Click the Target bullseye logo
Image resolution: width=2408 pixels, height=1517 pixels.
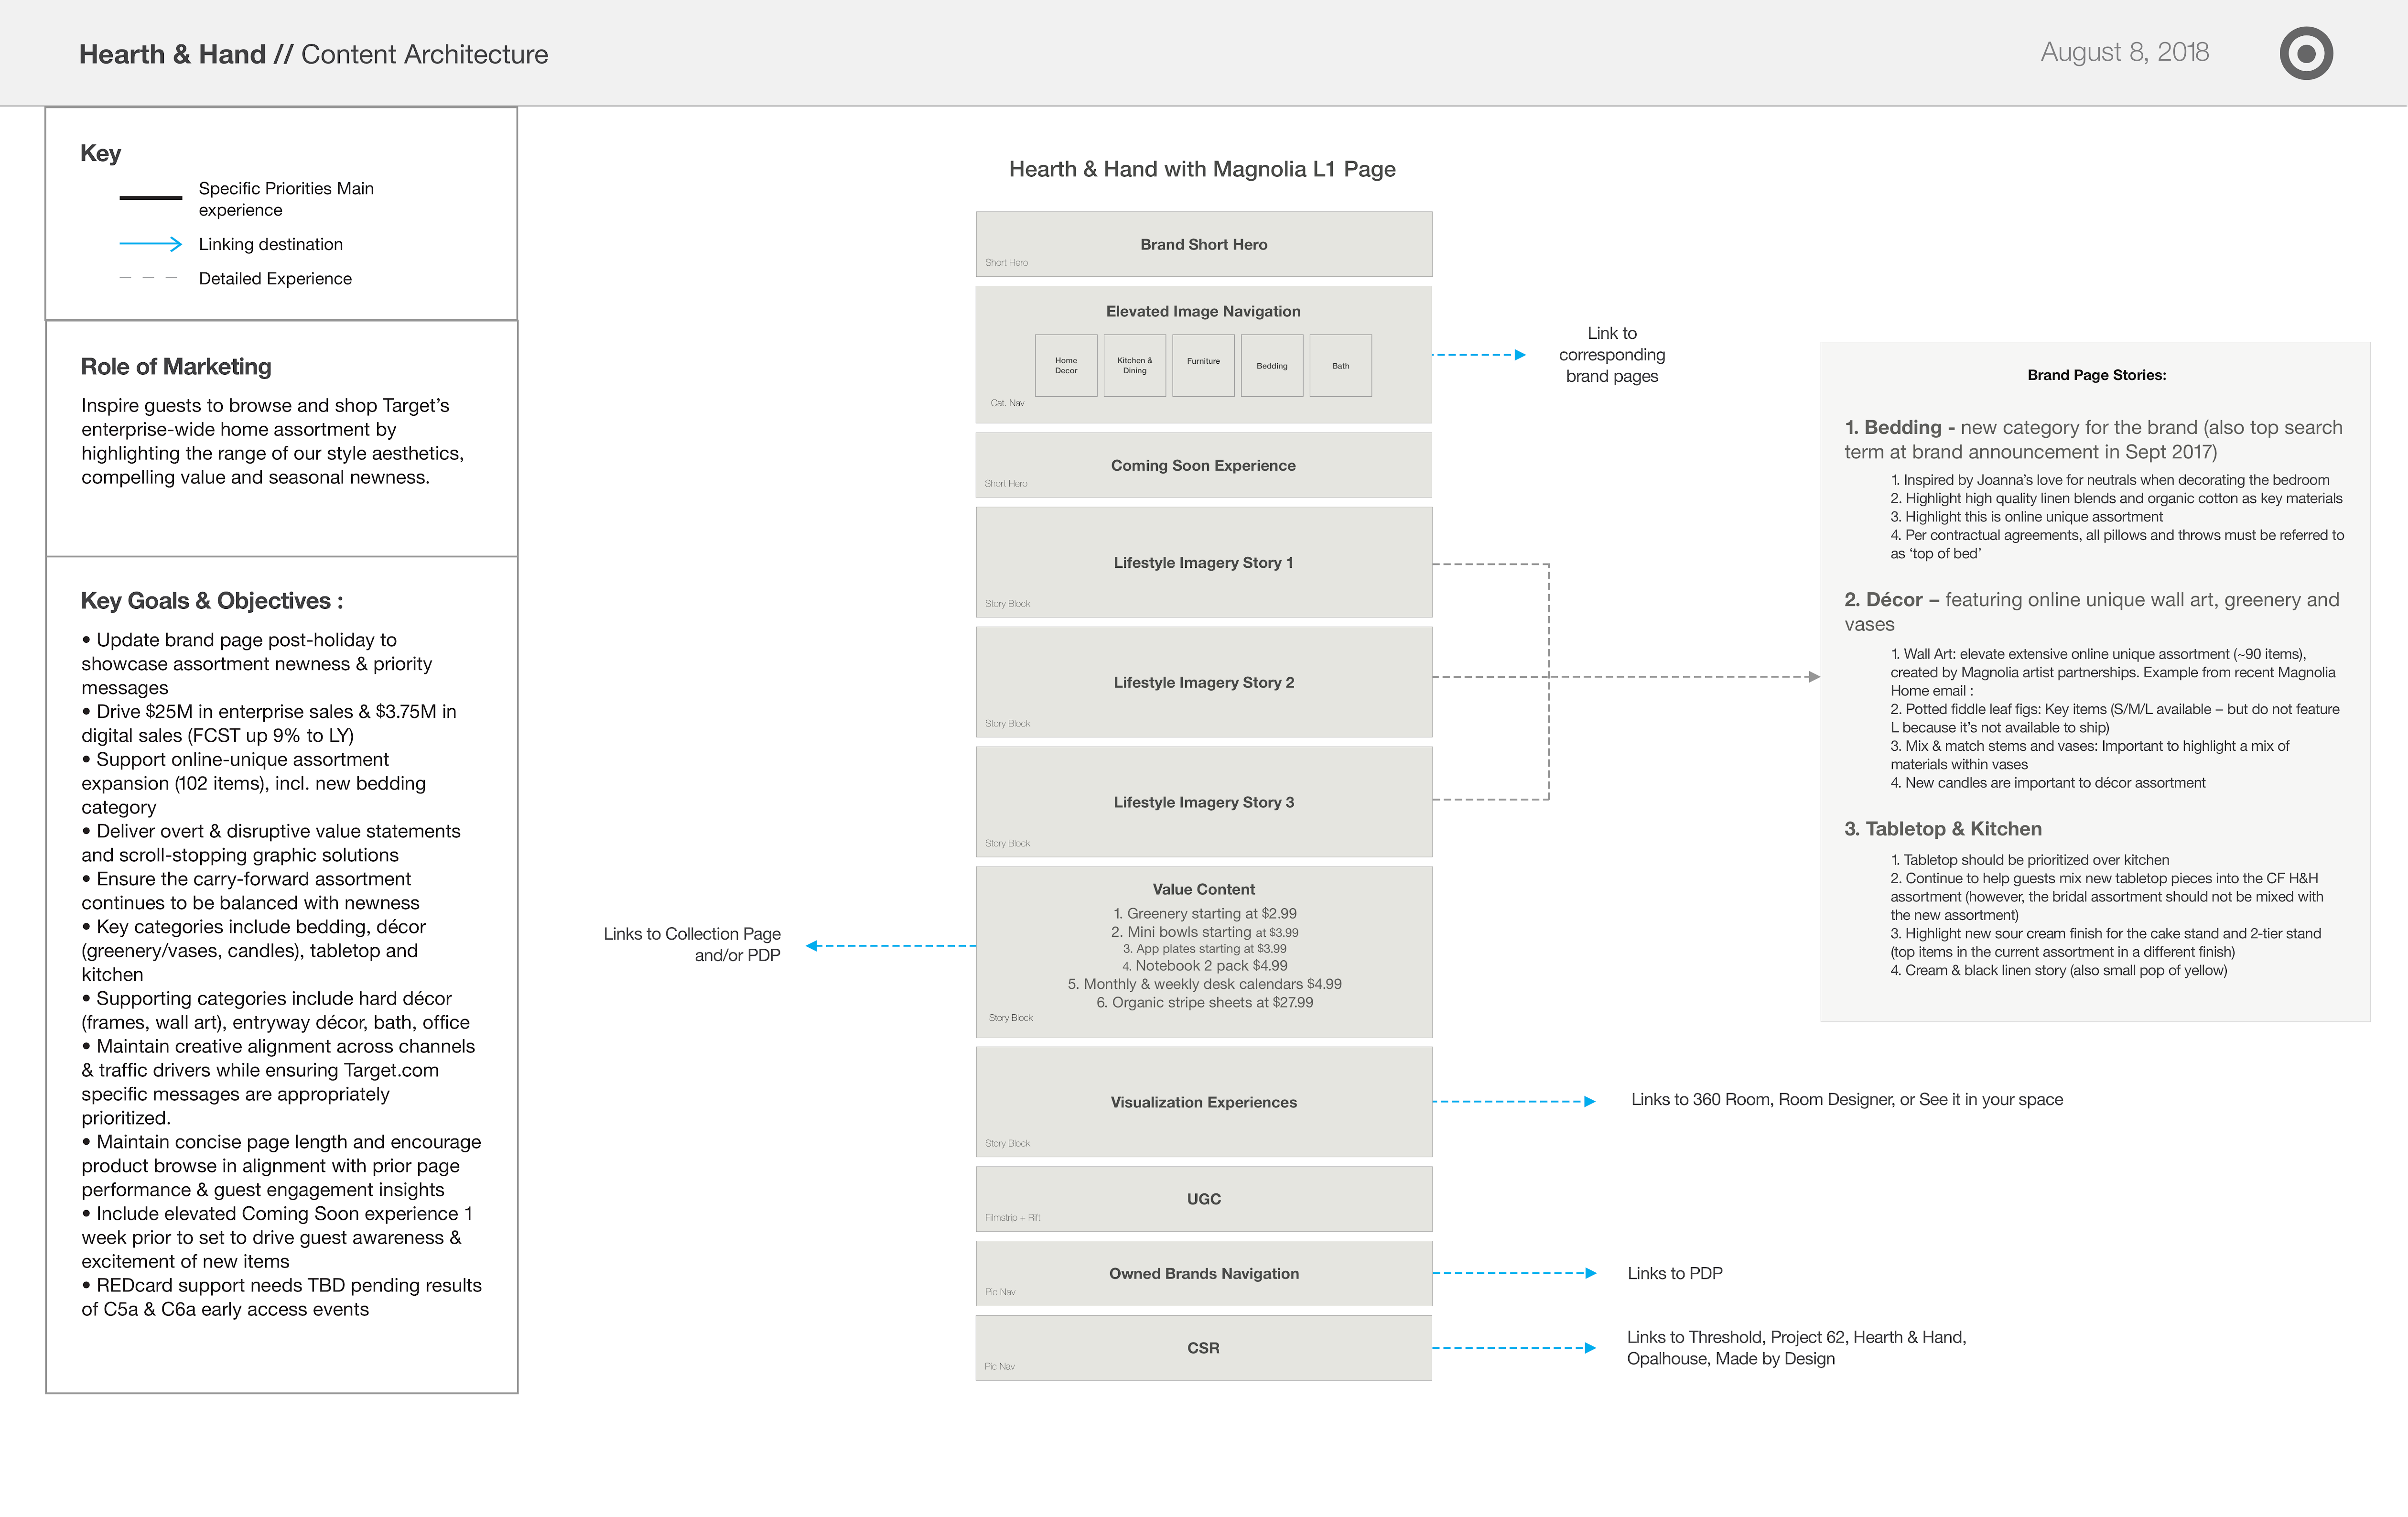click(x=2306, y=53)
